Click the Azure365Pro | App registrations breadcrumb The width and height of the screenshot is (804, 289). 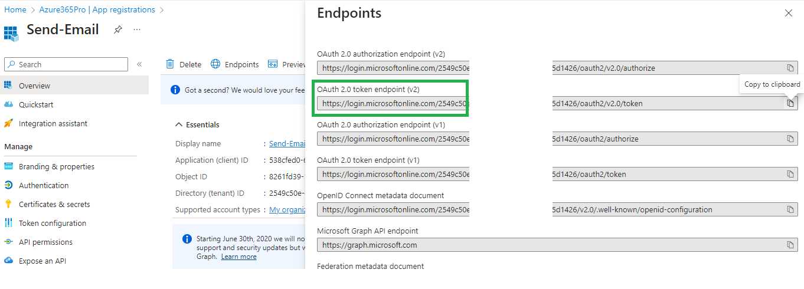click(x=97, y=9)
